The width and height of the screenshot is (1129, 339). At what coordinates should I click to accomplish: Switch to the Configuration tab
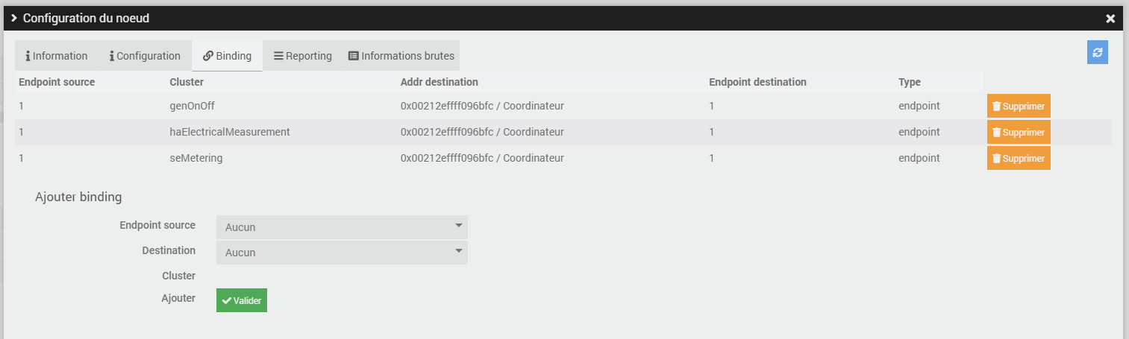[x=145, y=56]
